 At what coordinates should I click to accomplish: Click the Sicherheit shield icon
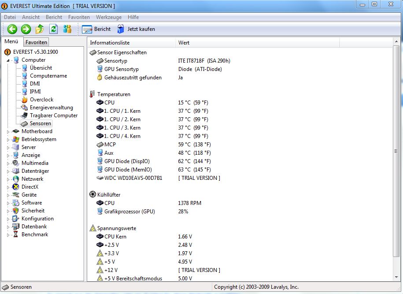click(16, 211)
